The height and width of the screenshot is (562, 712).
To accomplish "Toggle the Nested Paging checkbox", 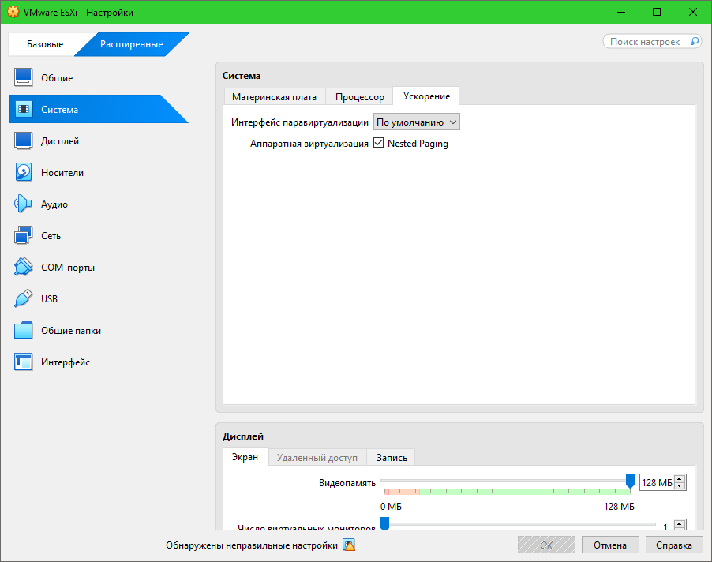I will tap(379, 144).
